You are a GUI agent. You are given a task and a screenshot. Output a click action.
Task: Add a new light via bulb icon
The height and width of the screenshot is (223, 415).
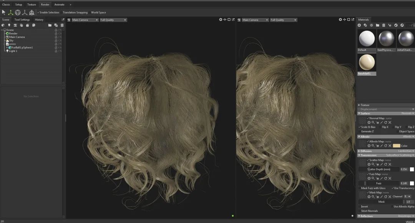[9, 25]
